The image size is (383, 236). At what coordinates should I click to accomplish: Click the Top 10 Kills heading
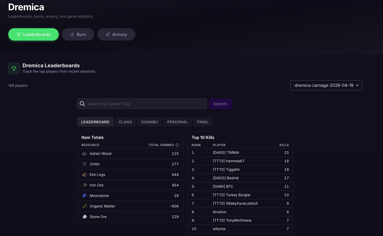(x=203, y=137)
